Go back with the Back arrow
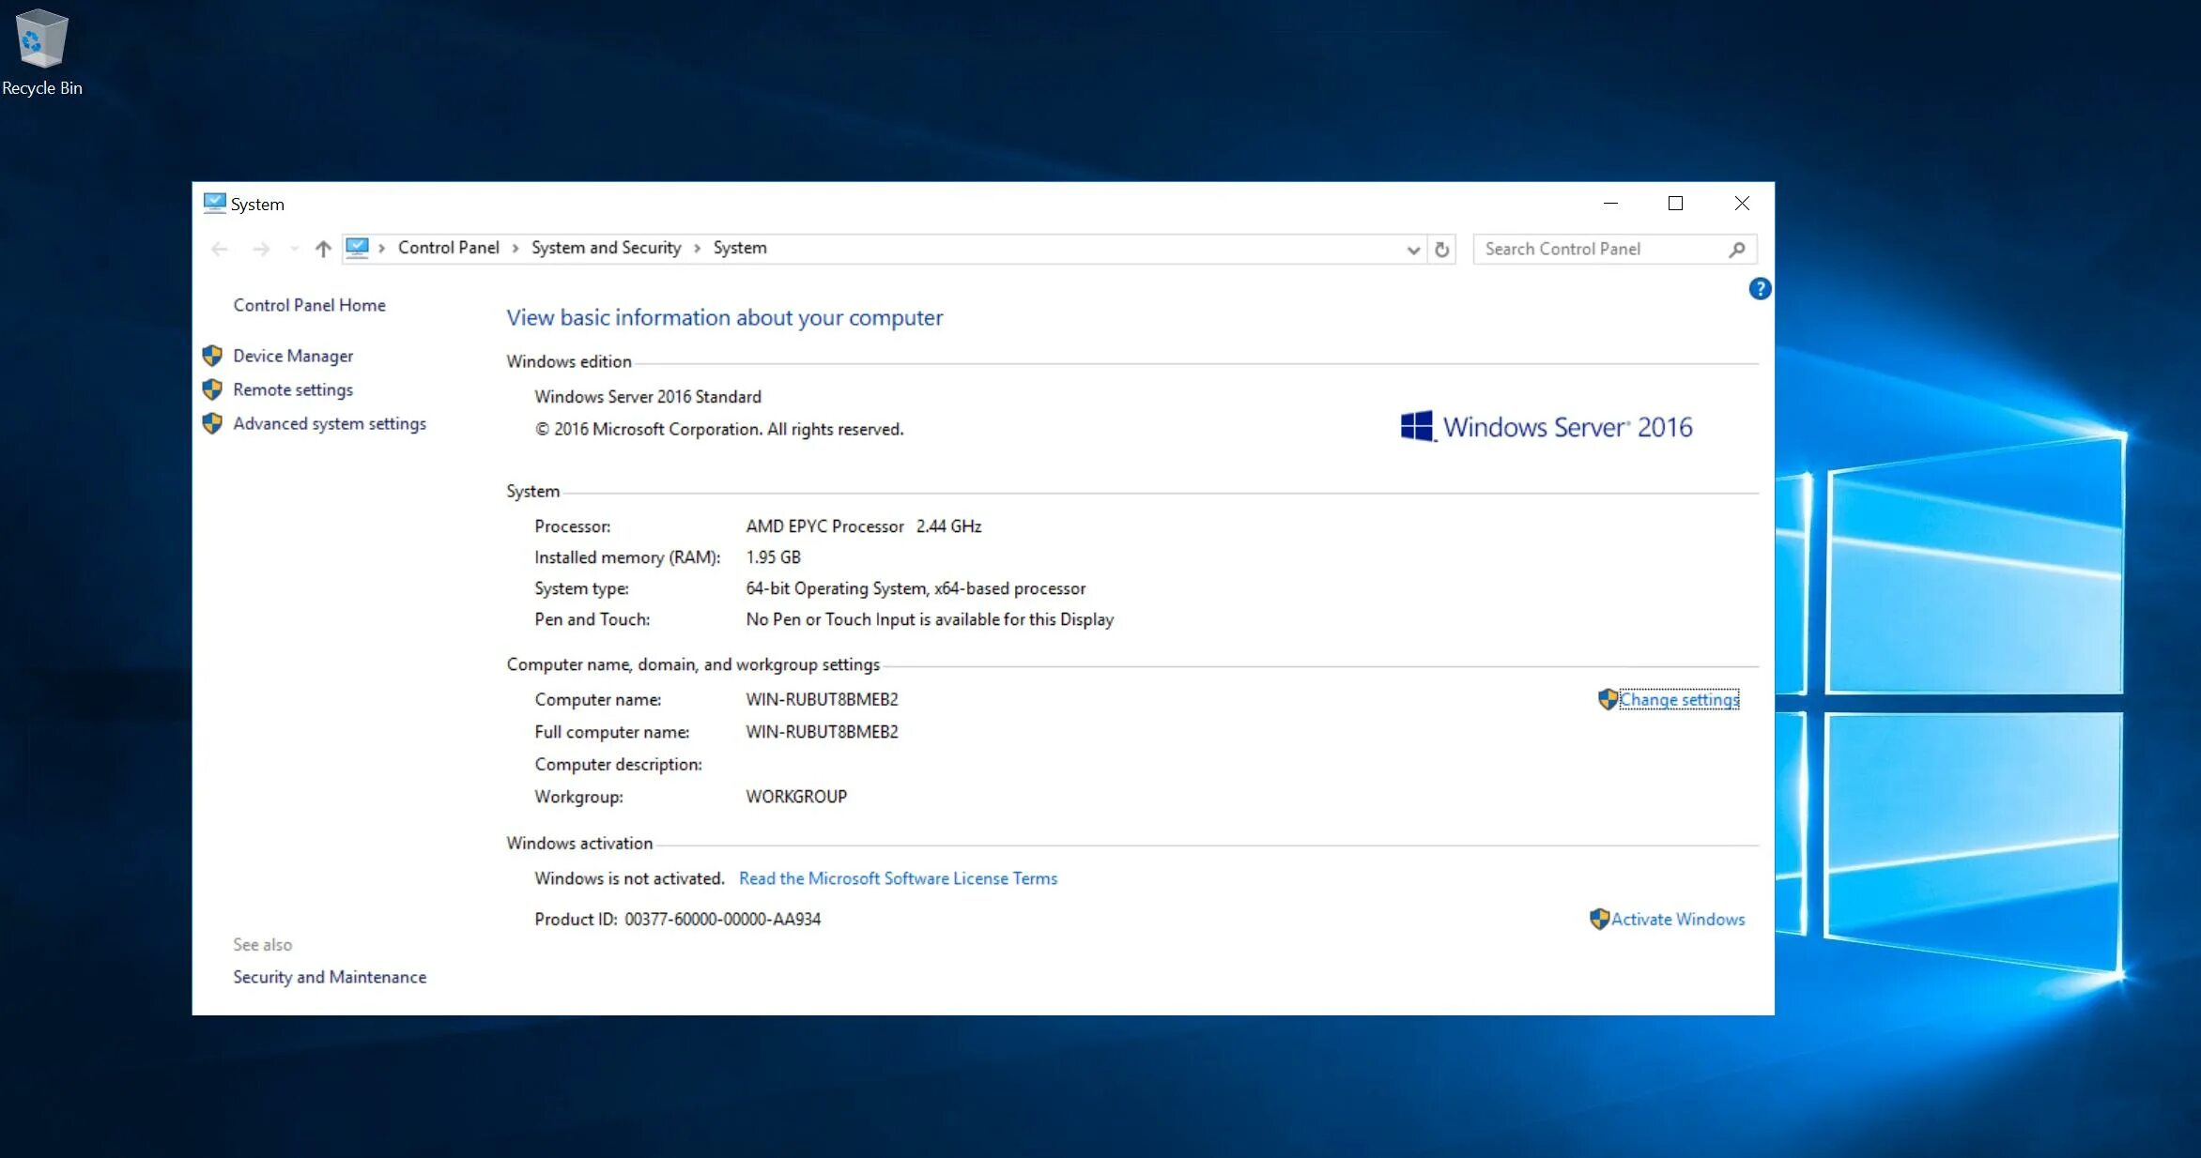 220,249
